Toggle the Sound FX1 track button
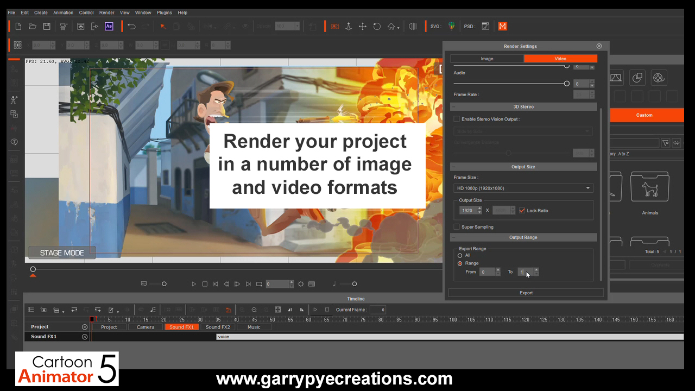Screen dimensions: 695x391 click(181, 327)
